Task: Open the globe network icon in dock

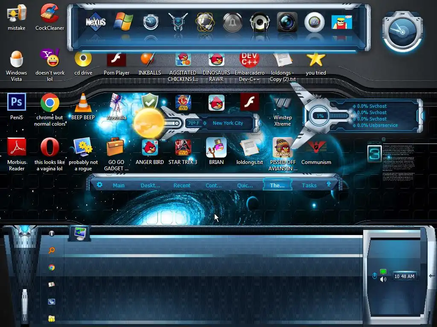Action: 205,22
